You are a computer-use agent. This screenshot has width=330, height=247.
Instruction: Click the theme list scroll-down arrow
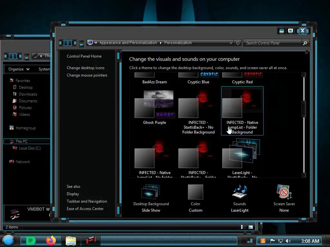pyautogui.click(x=304, y=175)
